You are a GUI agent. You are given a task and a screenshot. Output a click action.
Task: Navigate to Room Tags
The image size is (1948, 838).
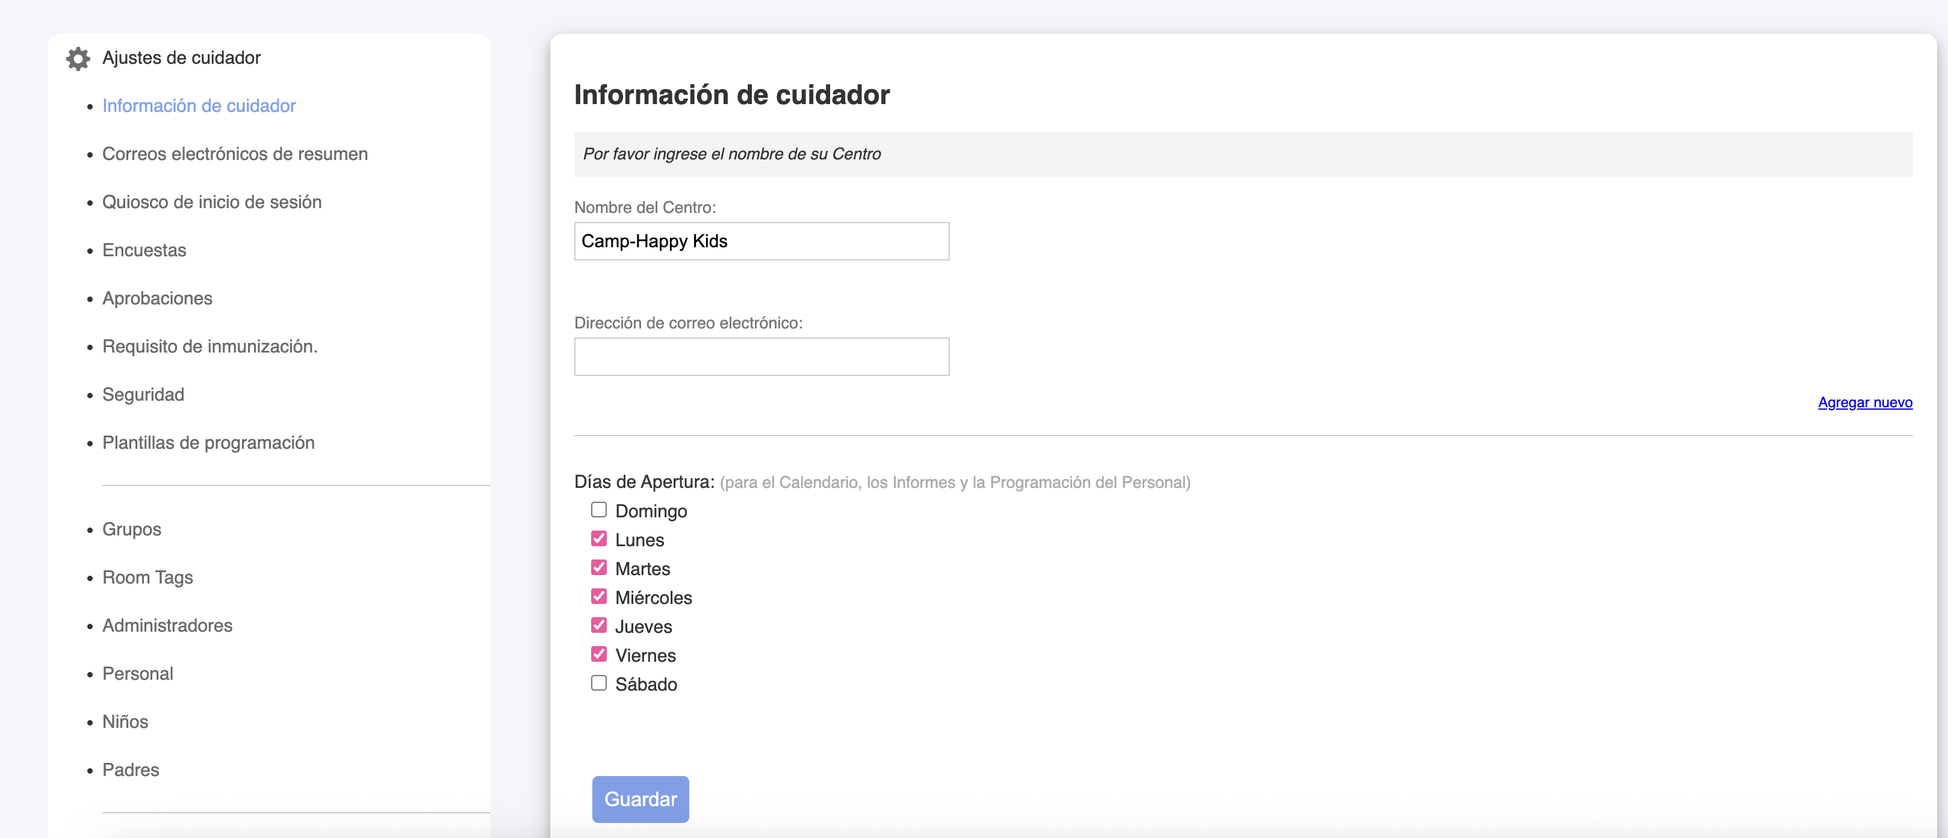click(x=147, y=578)
